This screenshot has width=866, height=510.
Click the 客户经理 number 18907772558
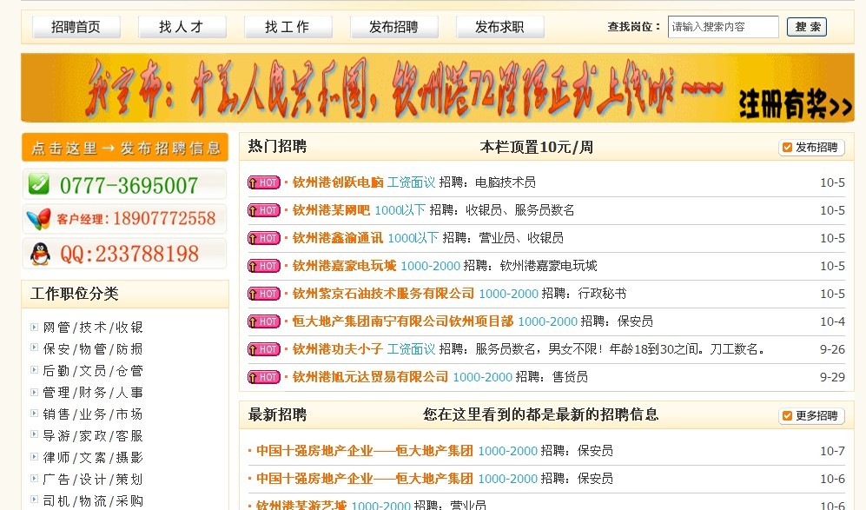(164, 219)
